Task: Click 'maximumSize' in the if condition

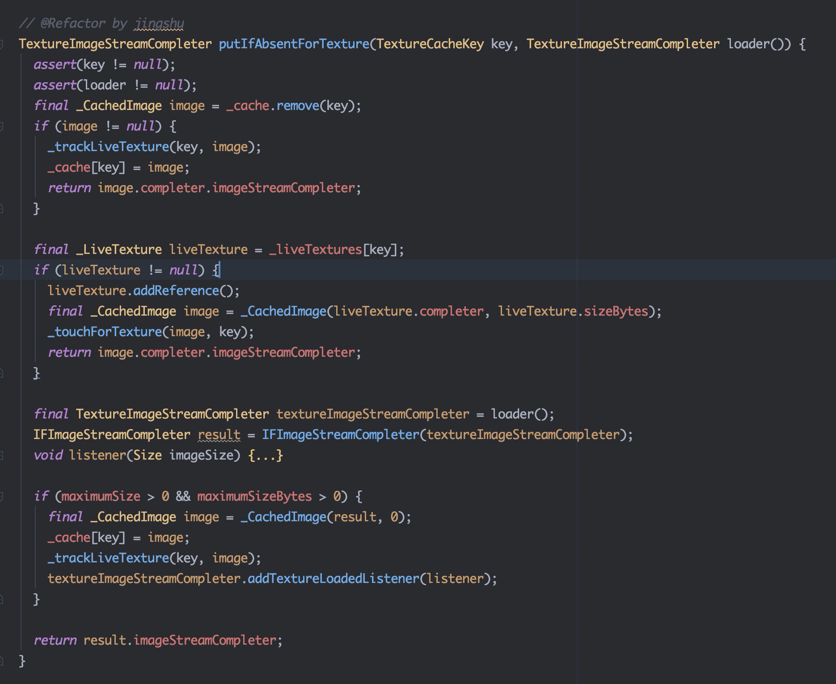Action: tap(101, 496)
